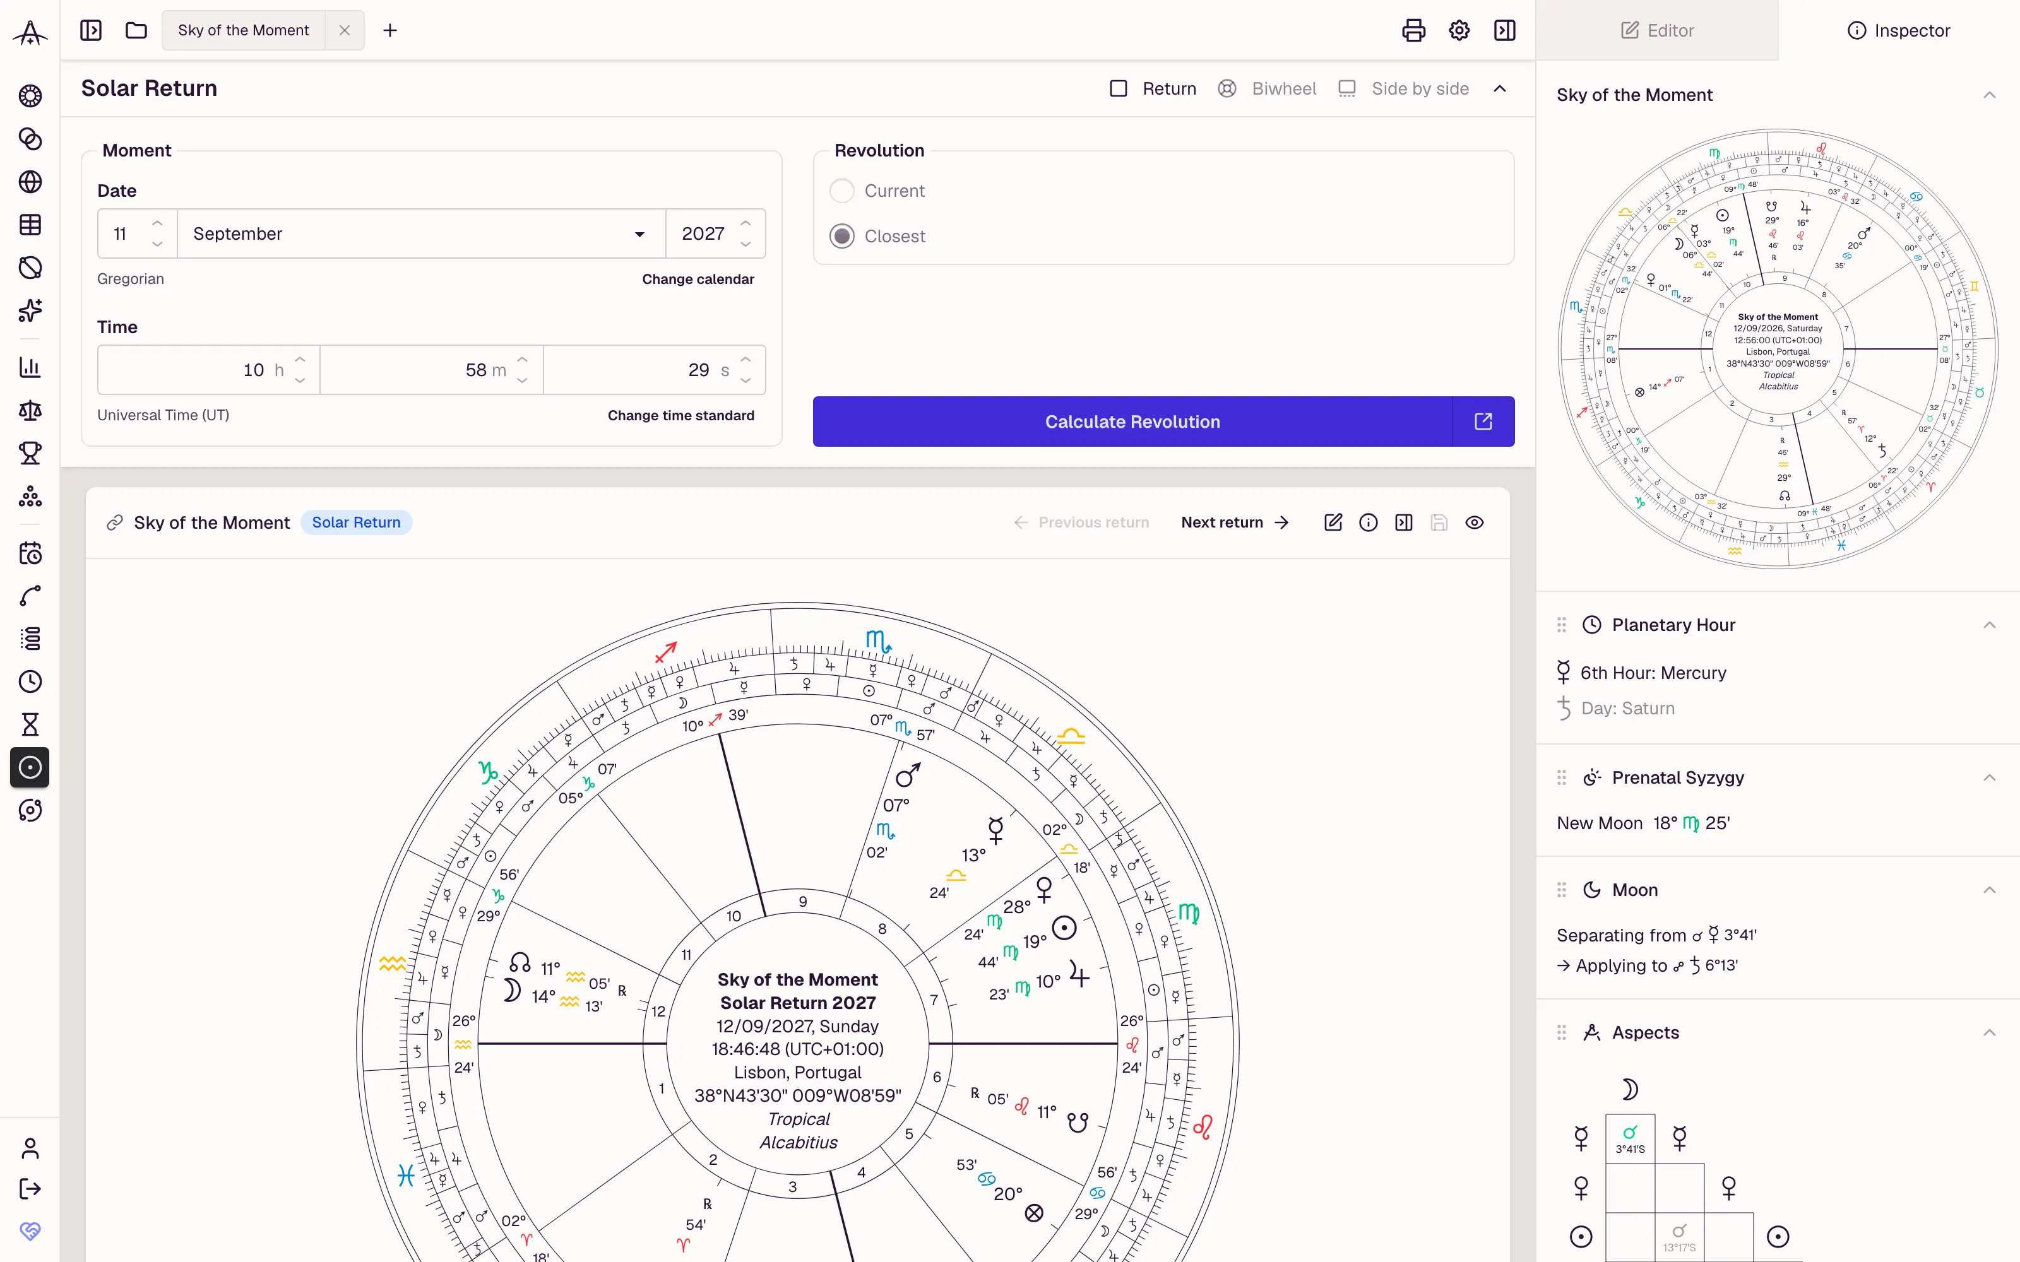This screenshot has height=1262, width=2020.
Task: Open the table grid icon in sidebar
Action: (x=30, y=225)
